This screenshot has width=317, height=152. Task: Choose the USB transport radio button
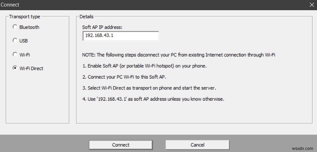15,40
